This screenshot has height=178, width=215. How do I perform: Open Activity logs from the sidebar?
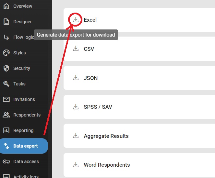[26, 176]
